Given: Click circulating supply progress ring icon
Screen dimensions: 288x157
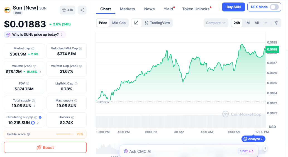Looking at the screenshot, I should (33, 123).
